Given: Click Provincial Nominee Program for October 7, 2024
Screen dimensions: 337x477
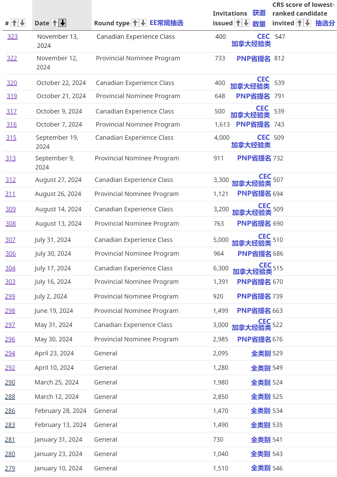Looking at the screenshot, I should point(138,124).
